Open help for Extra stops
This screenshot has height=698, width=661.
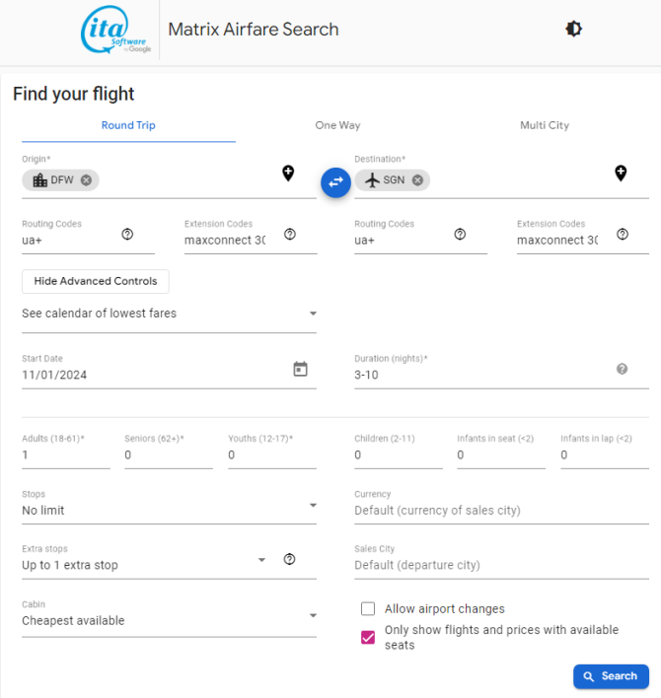pyautogui.click(x=289, y=559)
